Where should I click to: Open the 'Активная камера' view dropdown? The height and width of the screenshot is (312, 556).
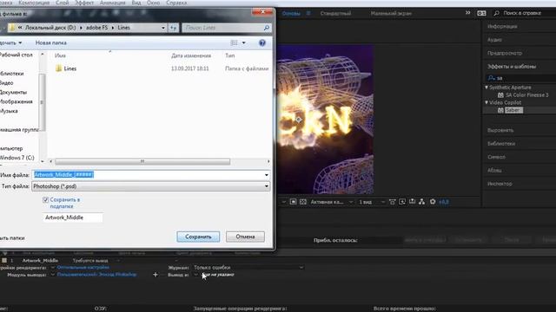pyautogui.click(x=332, y=202)
